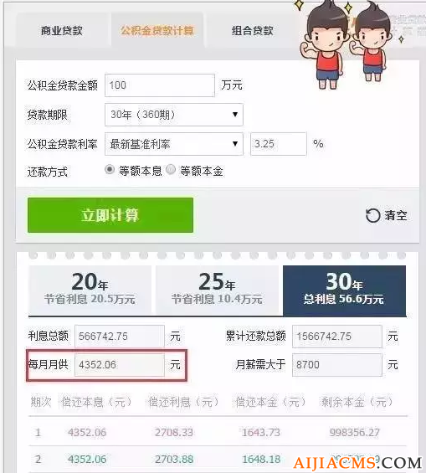426x473 pixels.
Task: Select the 公积金贷款计算 tab
Action: click(x=157, y=30)
